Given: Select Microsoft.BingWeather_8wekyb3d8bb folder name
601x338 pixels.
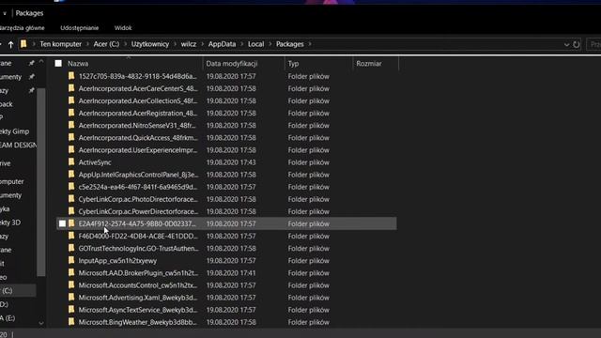Looking at the screenshot, I should 138,322.
